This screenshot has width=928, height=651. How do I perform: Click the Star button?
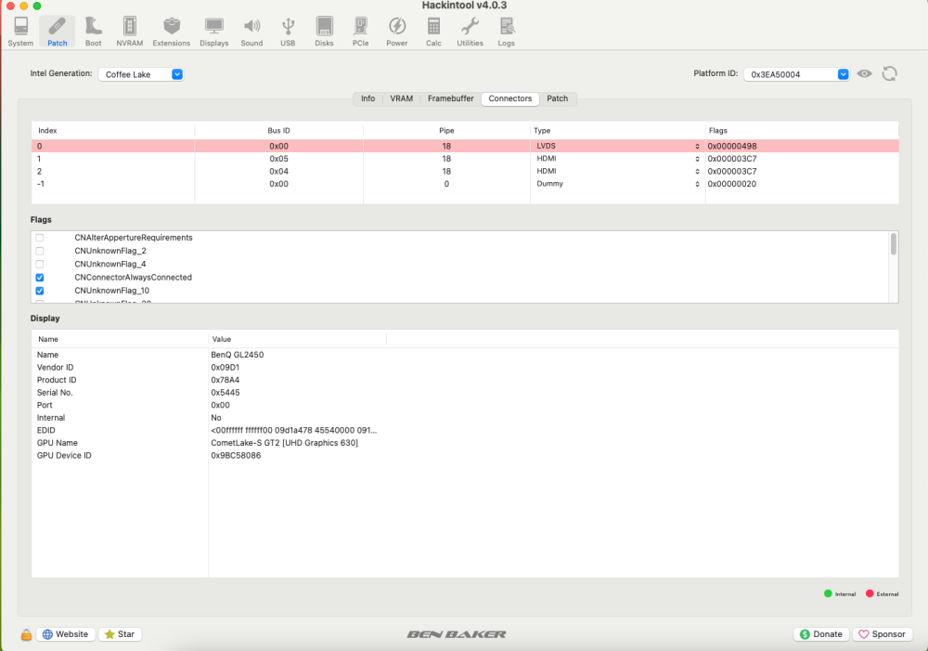tap(120, 634)
